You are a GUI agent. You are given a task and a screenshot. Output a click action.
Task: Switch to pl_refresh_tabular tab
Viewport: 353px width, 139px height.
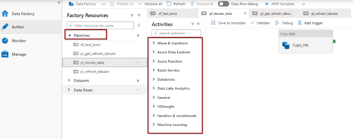coord(326,13)
